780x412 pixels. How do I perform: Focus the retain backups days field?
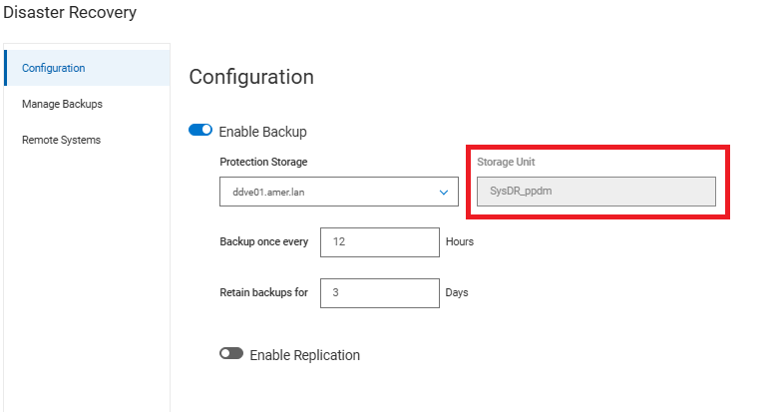(x=380, y=293)
